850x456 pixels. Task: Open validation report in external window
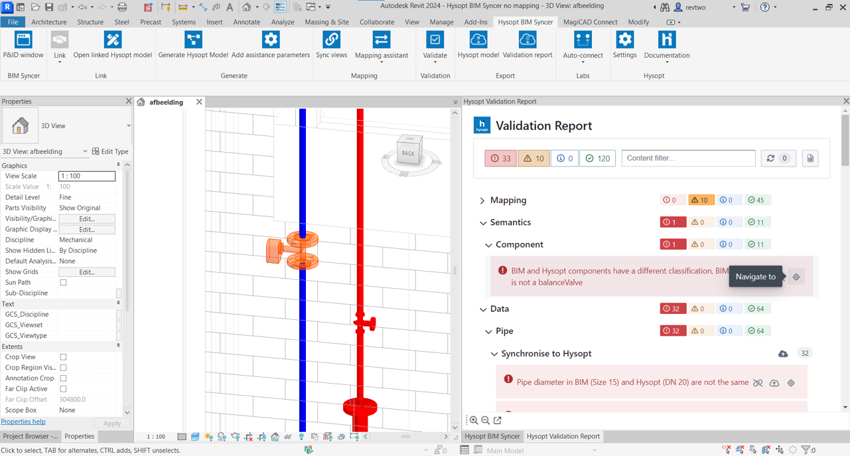pos(498,420)
